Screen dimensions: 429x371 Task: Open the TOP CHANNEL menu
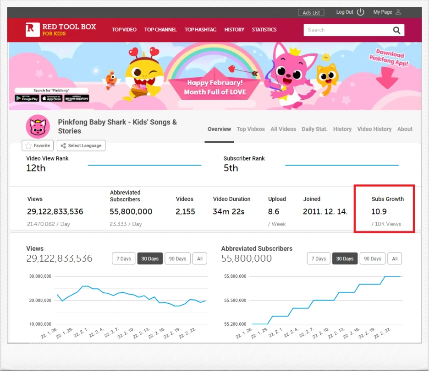pyautogui.click(x=160, y=30)
